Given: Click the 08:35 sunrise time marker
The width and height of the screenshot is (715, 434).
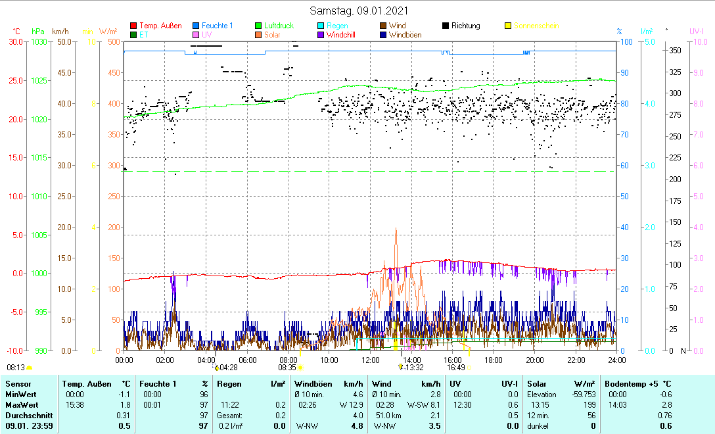Looking at the screenshot, I should pos(287,368).
